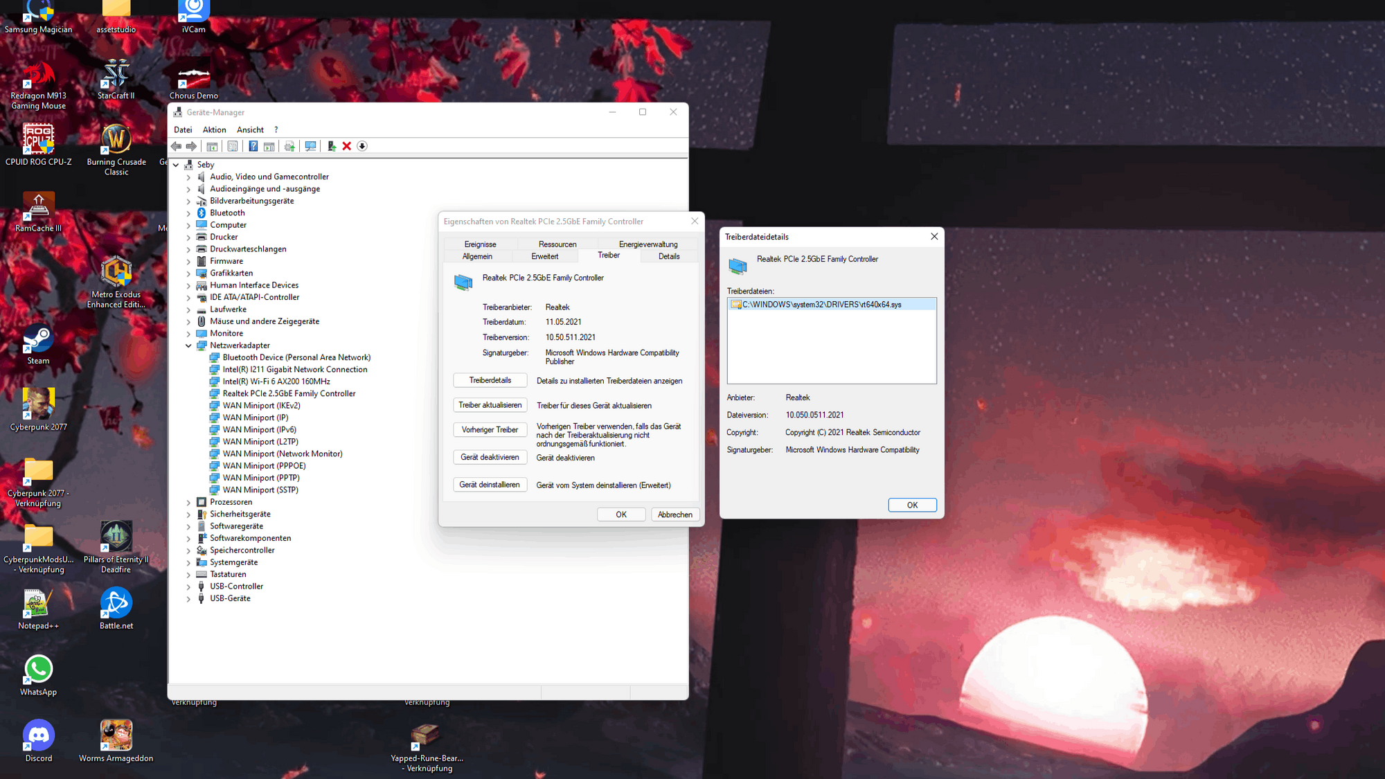Click the Gerät deinstallieren button
1385x779 pixels.
tap(490, 485)
